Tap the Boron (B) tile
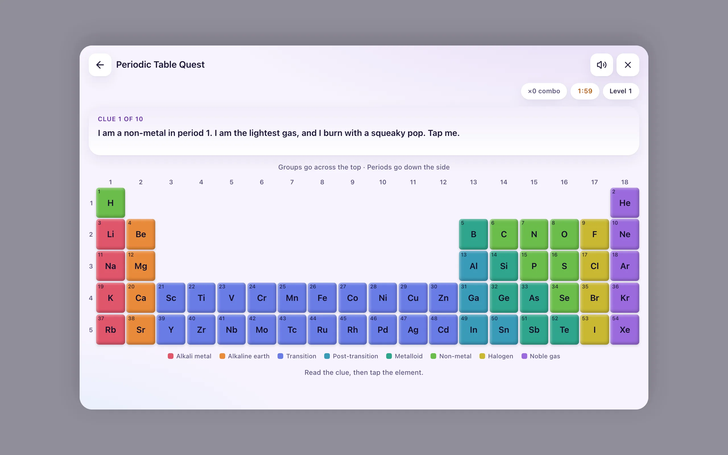Screen dimensions: 728x455 pyautogui.click(x=473, y=234)
